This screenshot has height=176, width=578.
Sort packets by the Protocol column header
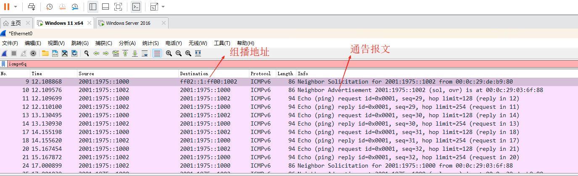click(262, 74)
